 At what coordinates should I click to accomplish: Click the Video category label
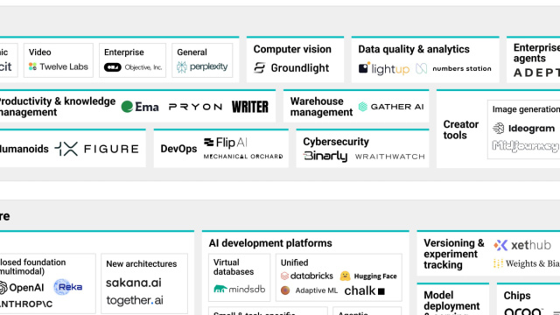pyautogui.click(x=39, y=52)
